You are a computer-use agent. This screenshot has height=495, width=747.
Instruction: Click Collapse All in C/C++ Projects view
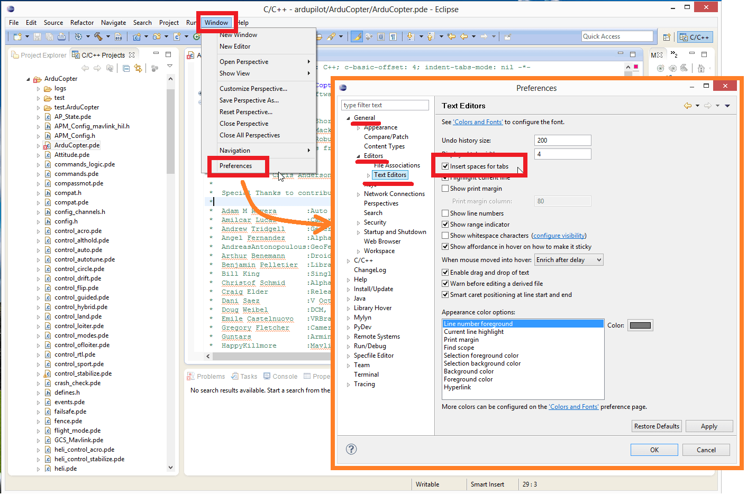click(126, 68)
